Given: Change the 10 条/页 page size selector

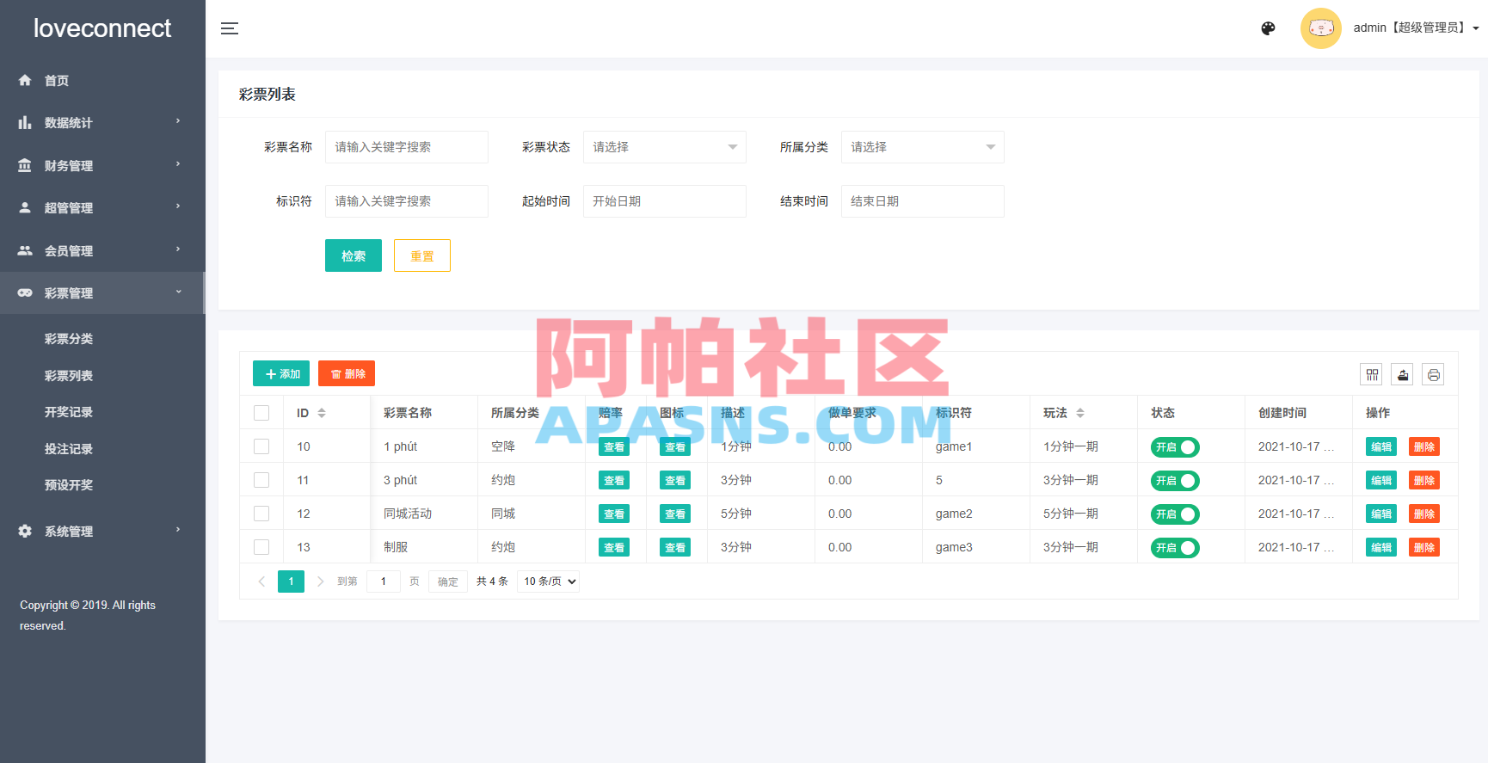Looking at the screenshot, I should (x=548, y=581).
